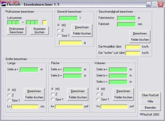
Task: Click Felder löschen in Fläche group
Action: click(78, 97)
